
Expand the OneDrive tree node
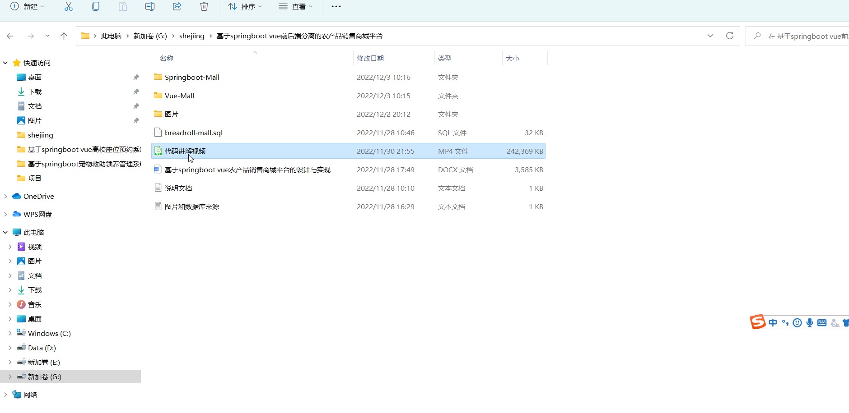click(5, 196)
